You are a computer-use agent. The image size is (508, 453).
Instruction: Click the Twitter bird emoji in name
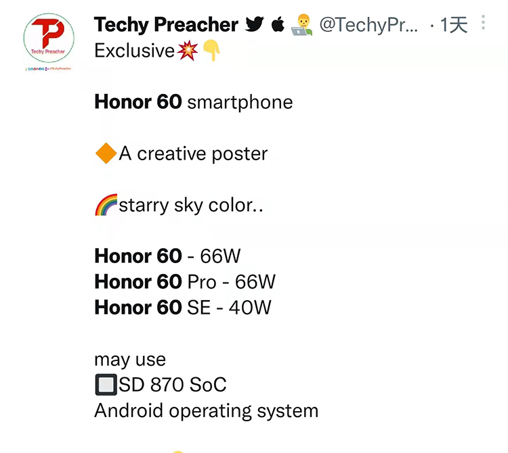(254, 24)
